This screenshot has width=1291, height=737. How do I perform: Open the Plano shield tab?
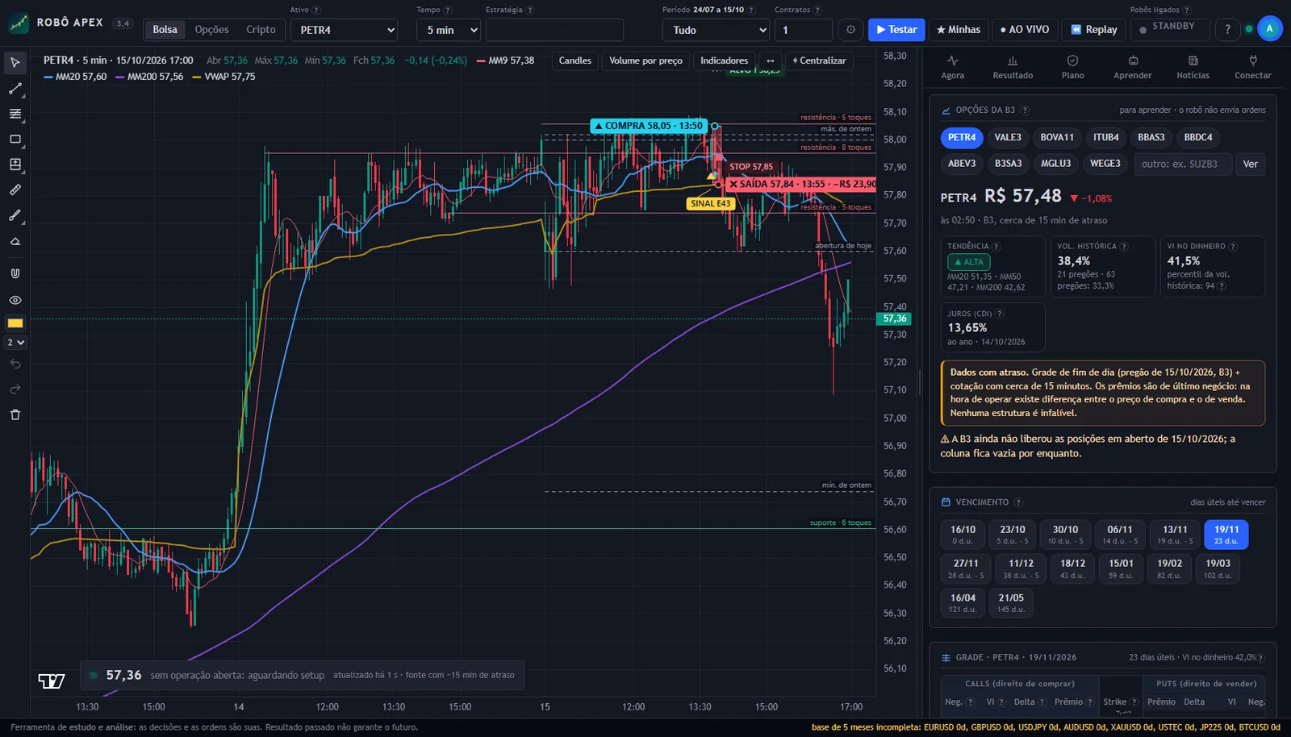click(x=1073, y=68)
